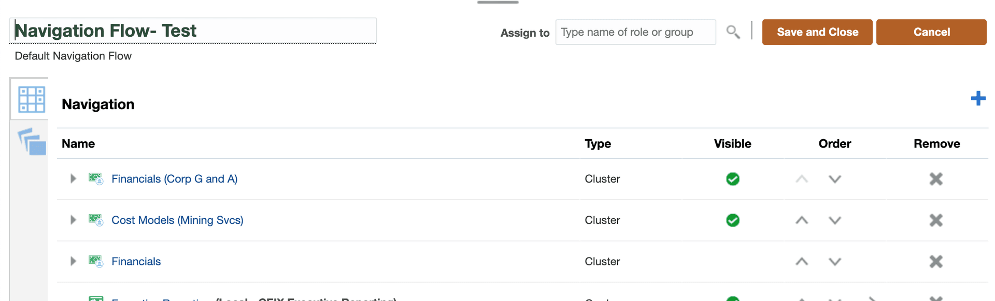Click the Save and Close button

click(x=817, y=32)
